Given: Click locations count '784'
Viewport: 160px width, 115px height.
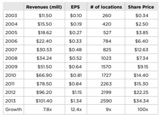Looking at the screenshot, I should [107, 41].
